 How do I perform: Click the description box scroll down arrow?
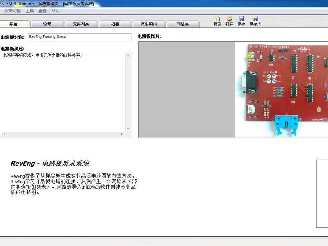[128, 128]
